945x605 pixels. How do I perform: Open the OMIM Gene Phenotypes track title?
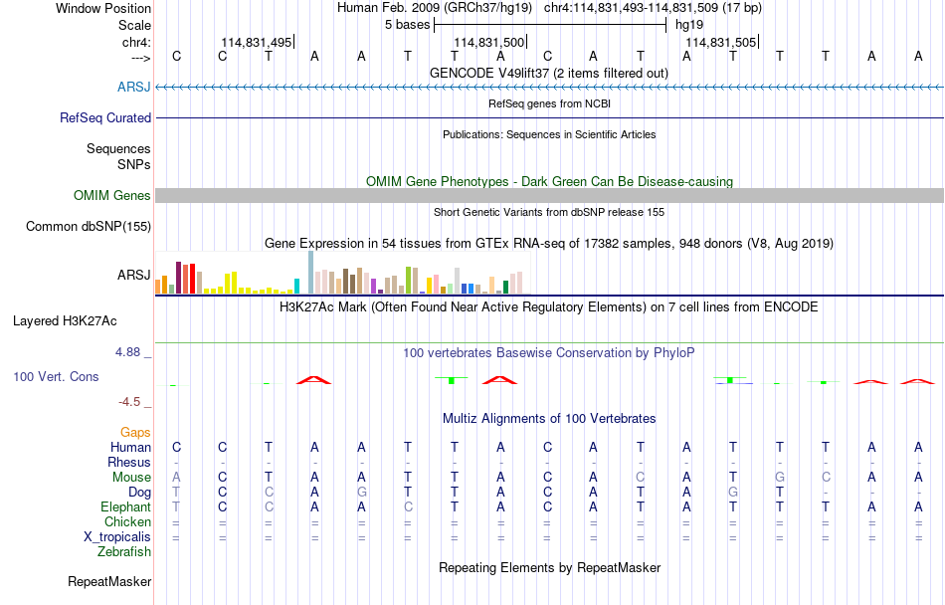click(549, 181)
